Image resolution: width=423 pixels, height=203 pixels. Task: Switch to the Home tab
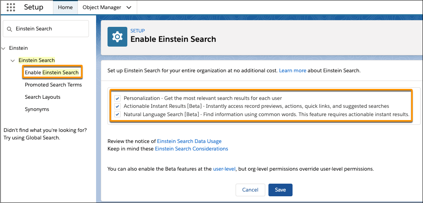tap(66, 7)
